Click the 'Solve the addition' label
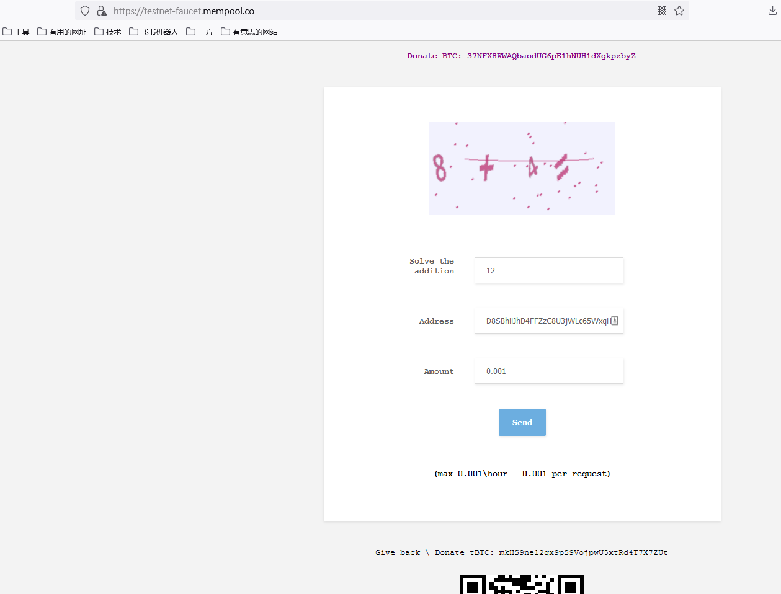This screenshot has height=594, width=781. pyautogui.click(x=432, y=266)
